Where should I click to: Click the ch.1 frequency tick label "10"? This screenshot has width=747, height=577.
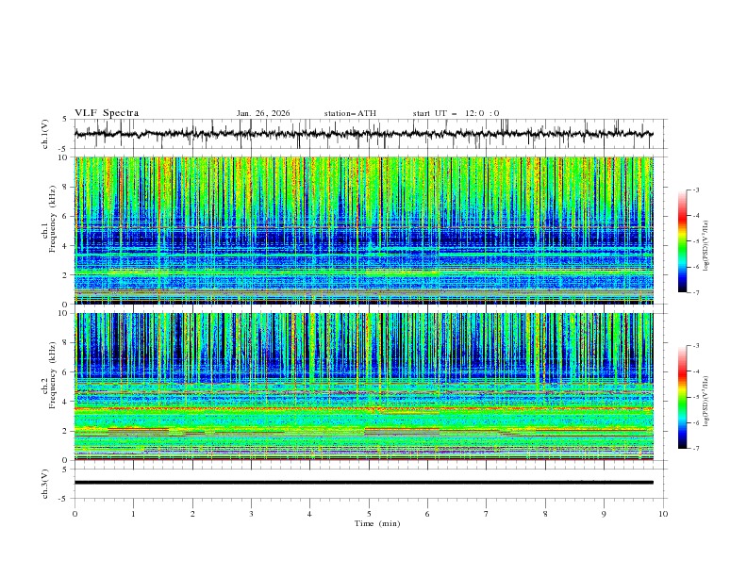point(63,157)
